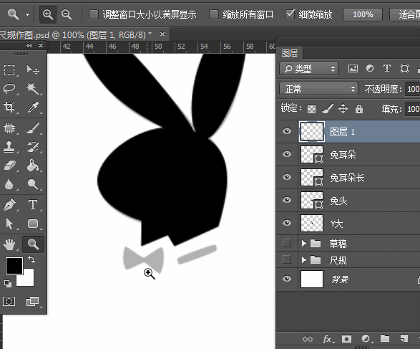Select the Pen tool
420x349 pixels.
pyautogui.click(x=9, y=205)
